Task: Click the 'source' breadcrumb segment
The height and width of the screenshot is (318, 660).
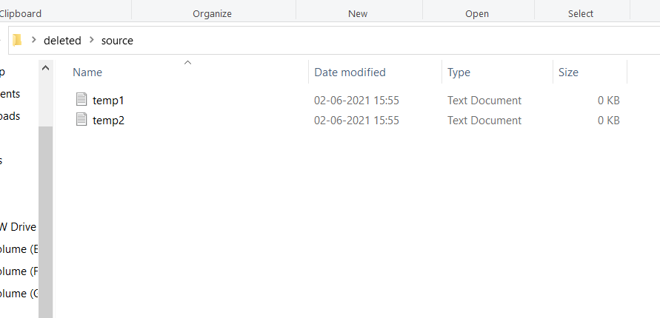Action: click(117, 41)
